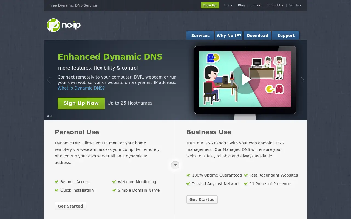This screenshot has width=351, height=219.
Task: Open the Why No-IP? tab
Action: coord(229,35)
